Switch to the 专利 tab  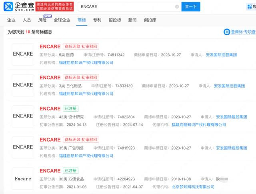click(97, 20)
